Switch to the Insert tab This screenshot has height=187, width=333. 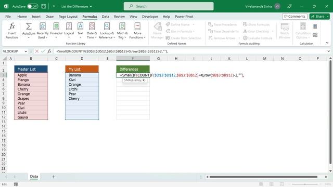coord(36,17)
